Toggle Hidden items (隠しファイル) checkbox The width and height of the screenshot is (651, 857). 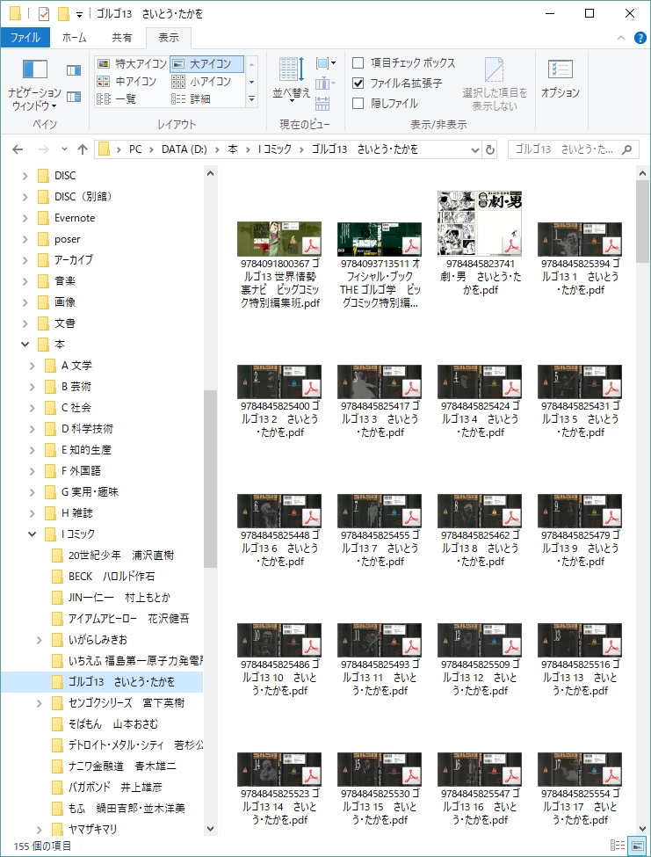(x=385, y=104)
